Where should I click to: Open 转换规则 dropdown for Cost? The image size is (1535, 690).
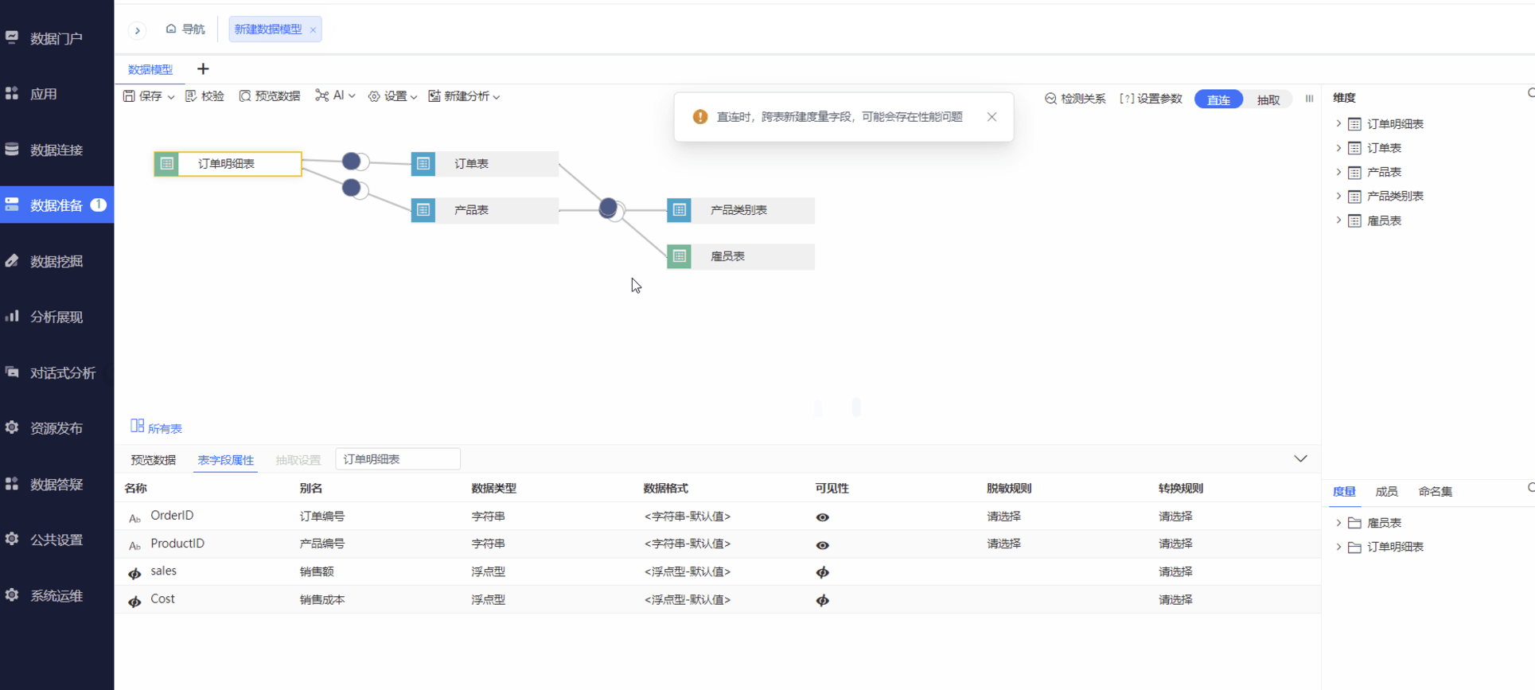[x=1176, y=599]
